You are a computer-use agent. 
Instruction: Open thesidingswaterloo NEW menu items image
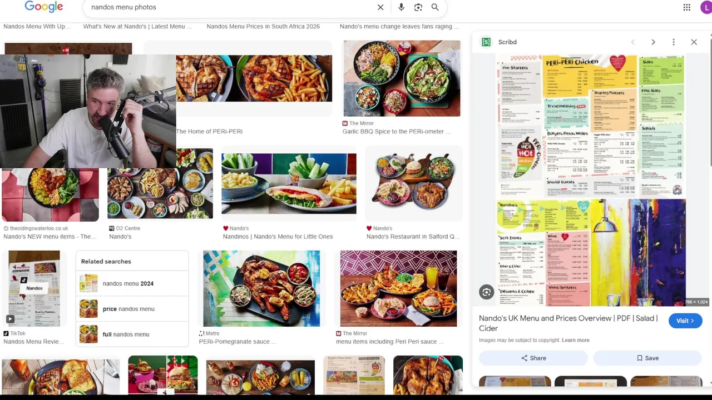click(50, 194)
